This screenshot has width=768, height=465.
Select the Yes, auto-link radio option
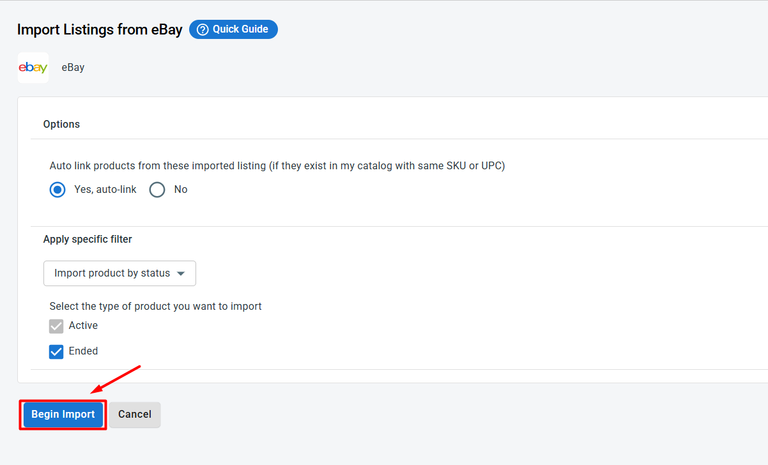click(58, 190)
